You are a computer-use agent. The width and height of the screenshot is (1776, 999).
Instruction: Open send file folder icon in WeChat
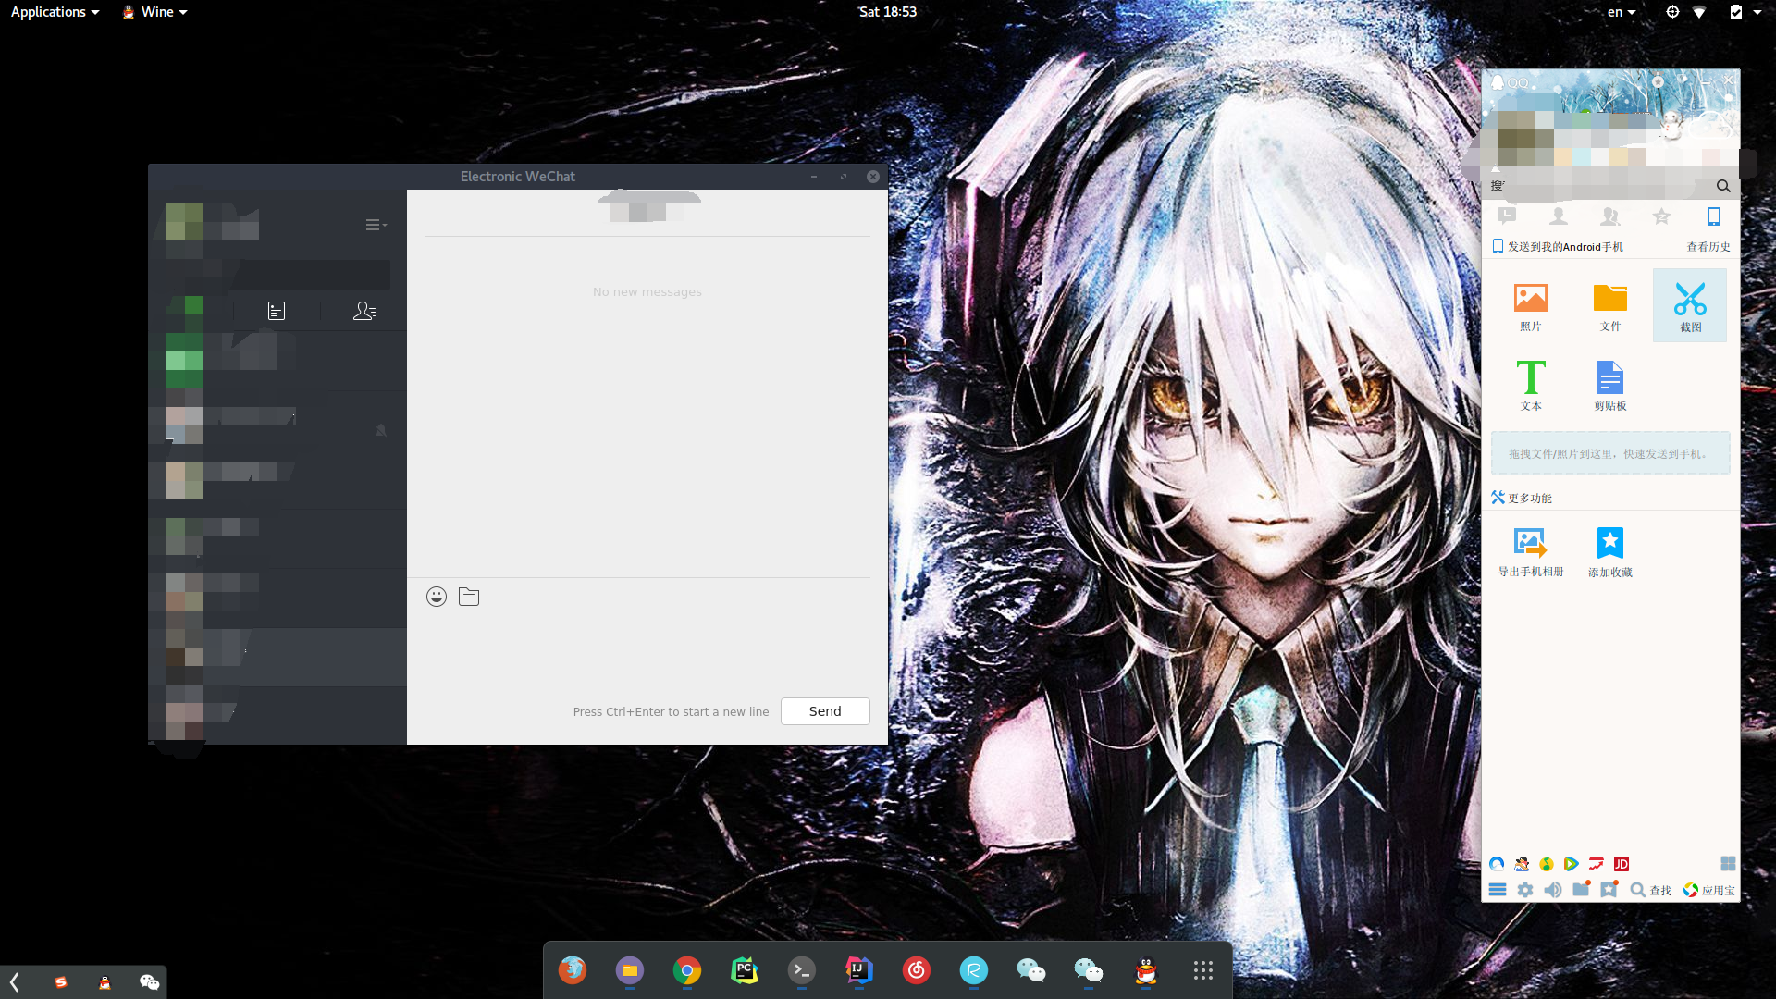pos(469,597)
